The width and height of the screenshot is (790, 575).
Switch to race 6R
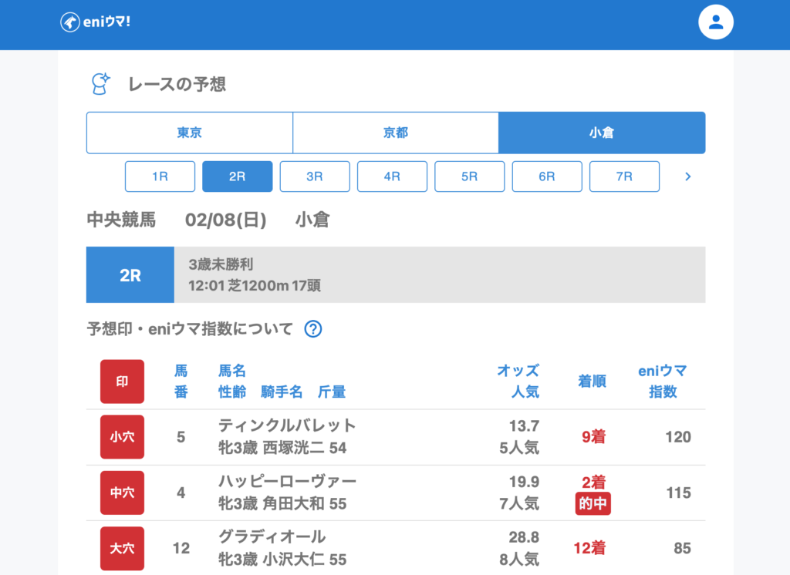(x=547, y=177)
